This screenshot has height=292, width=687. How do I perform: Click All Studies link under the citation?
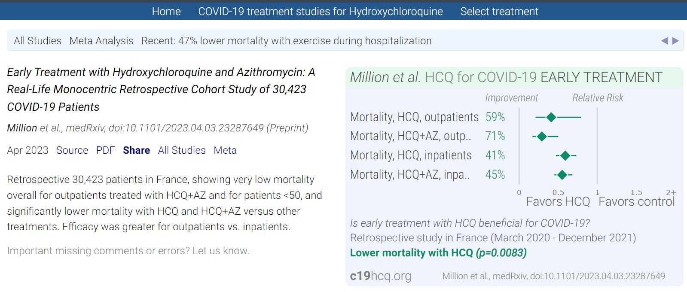pyautogui.click(x=182, y=150)
